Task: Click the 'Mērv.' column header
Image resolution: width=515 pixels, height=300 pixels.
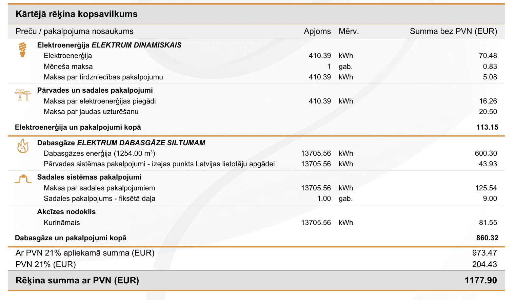Action: click(x=349, y=31)
